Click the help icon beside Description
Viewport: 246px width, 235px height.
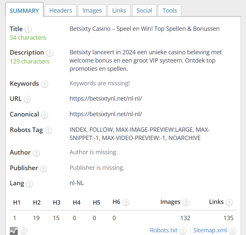click(50, 53)
